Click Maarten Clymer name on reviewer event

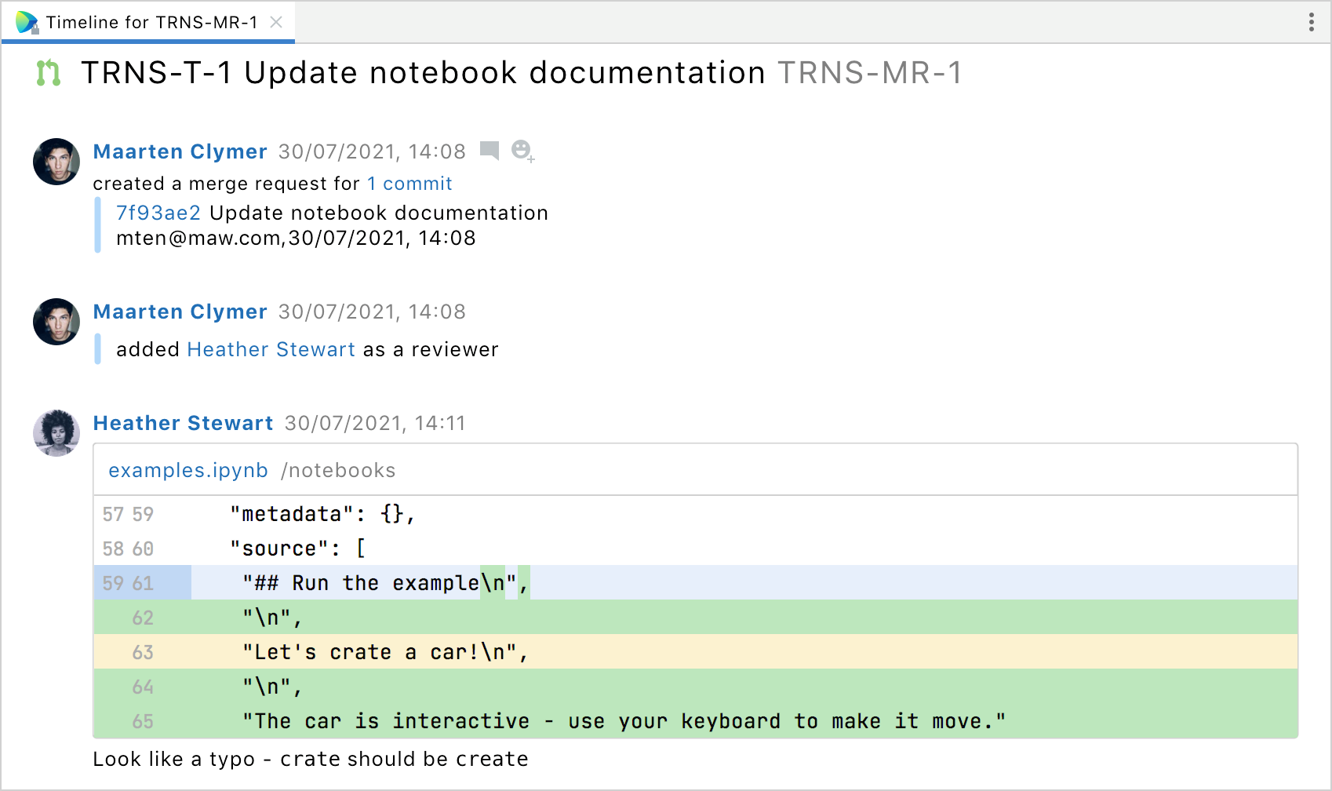pos(180,312)
